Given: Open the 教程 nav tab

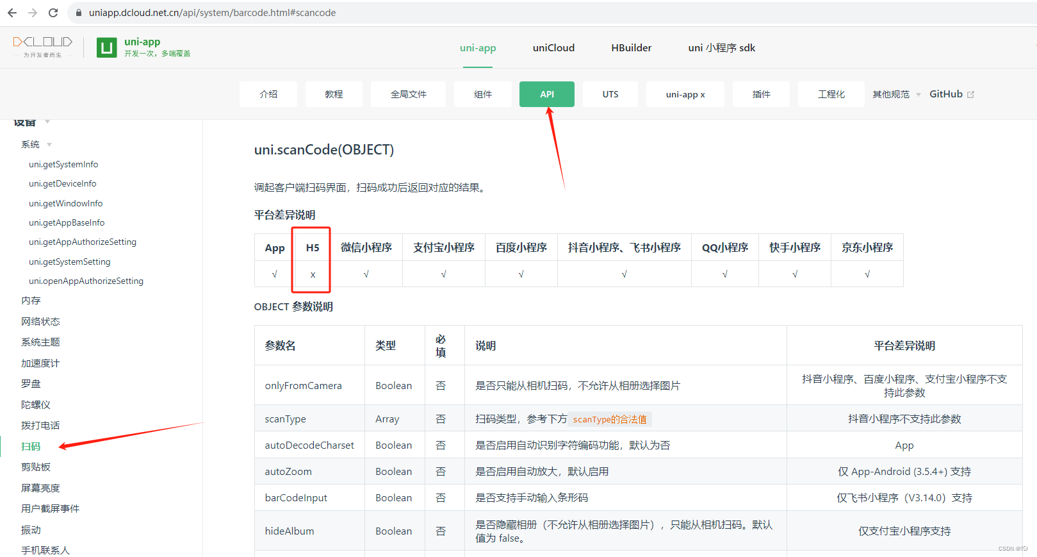Looking at the screenshot, I should 334,94.
